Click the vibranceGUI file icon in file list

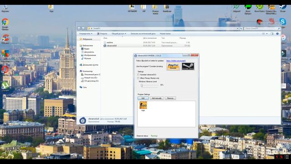(x=105, y=46)
